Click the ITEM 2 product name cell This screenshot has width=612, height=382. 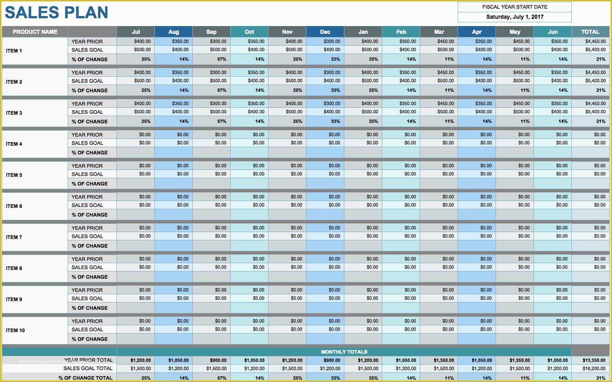tap(35, 82)
